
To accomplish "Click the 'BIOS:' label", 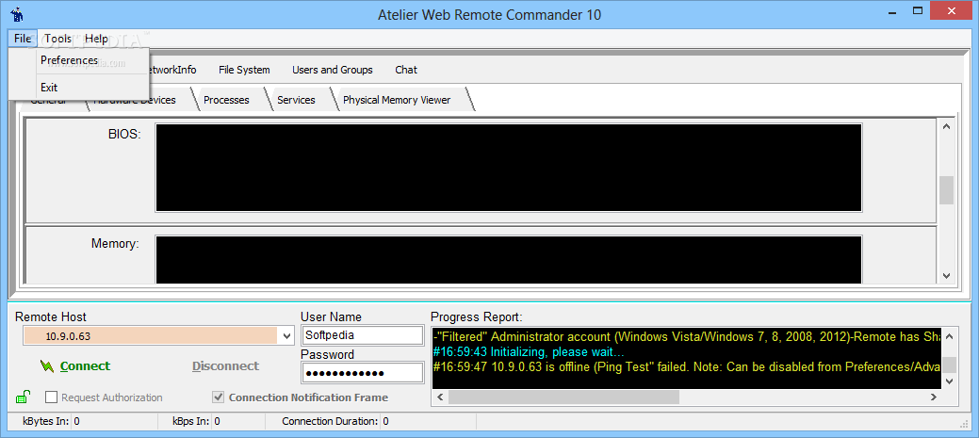I will [x=124, y=134].
